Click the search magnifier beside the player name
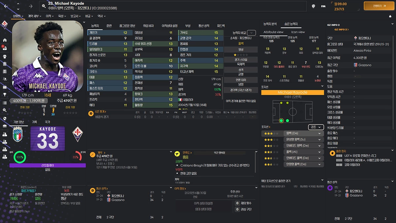The width and height of the screenshot is (396, 223). point(44,6)
